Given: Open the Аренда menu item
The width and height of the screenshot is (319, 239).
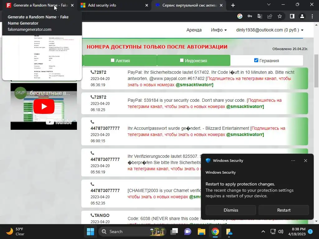Looking at the screenshot, I should coord(194,30).
